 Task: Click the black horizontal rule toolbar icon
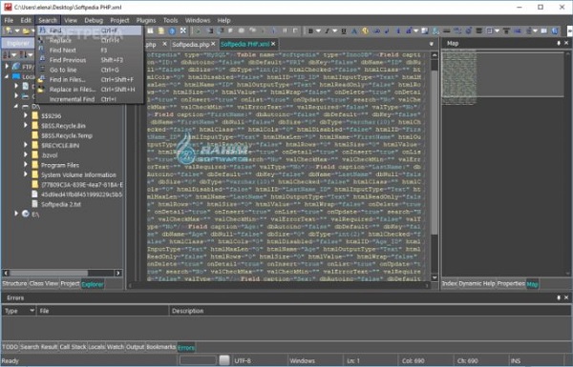point(446,31)
